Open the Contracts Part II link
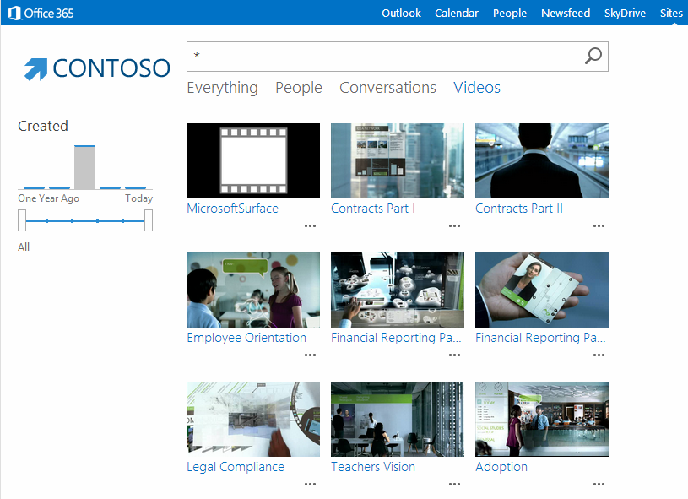 click(519, 209)
